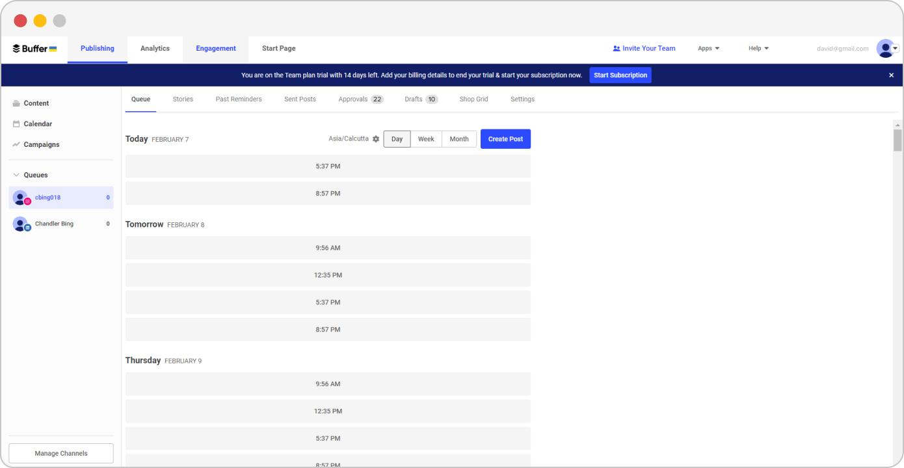
Task: Expand the Apps dropdown menu
Action: tap(708, 49)
